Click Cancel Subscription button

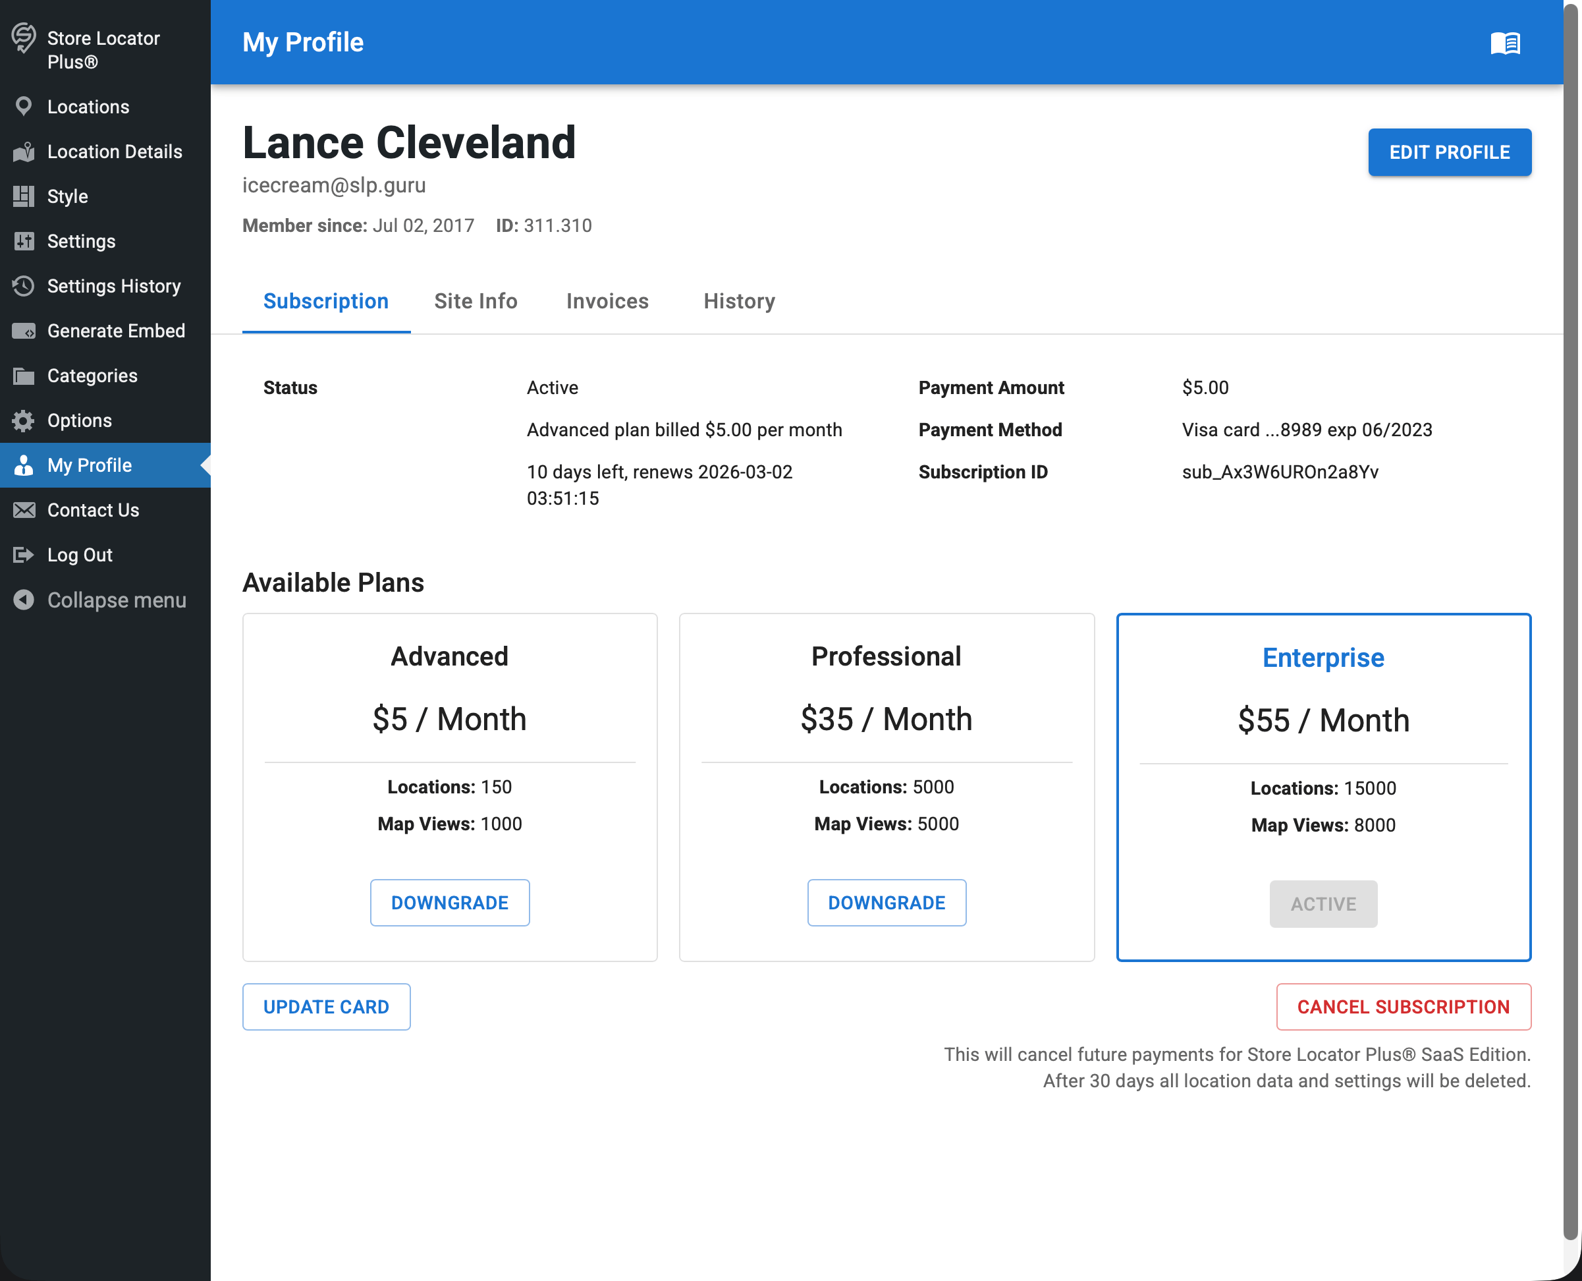(1403, 1006)
